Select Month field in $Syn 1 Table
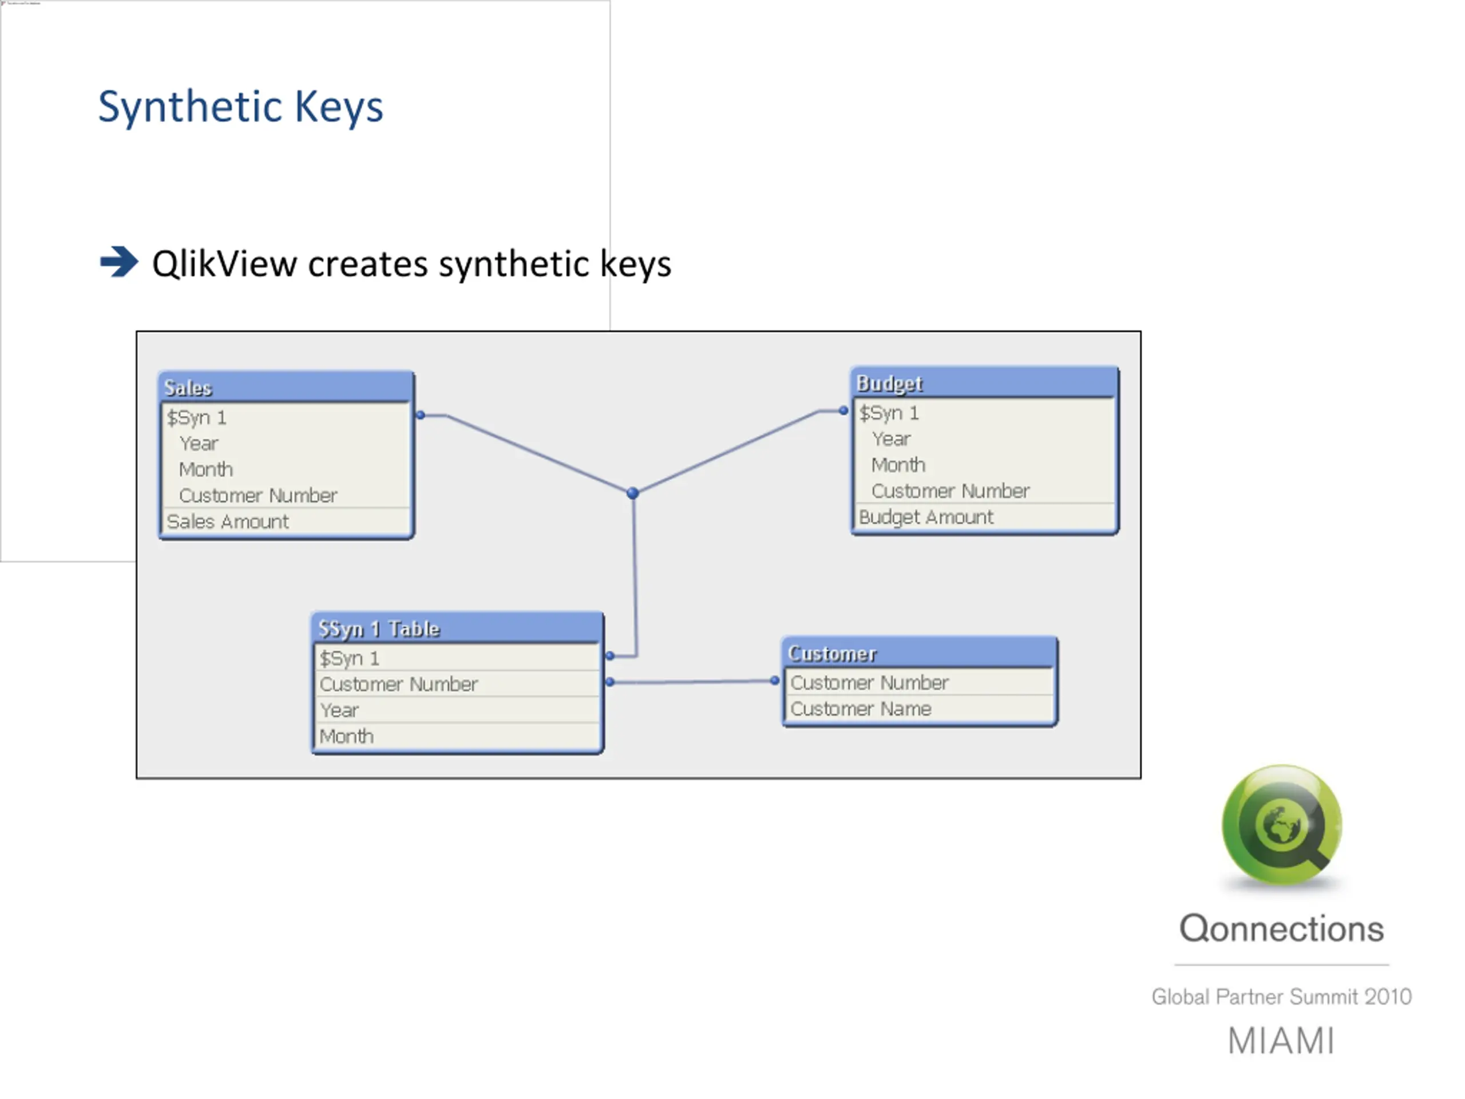The width and height of the screenshot is (1465, 1099). pyautogui.click(x=457, y=736)
